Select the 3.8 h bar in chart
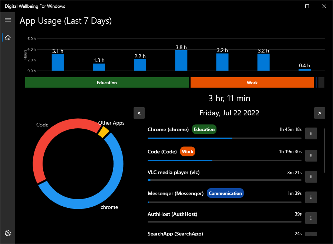The height and width of the screenshot is (244, 333). tap(181, 61)
